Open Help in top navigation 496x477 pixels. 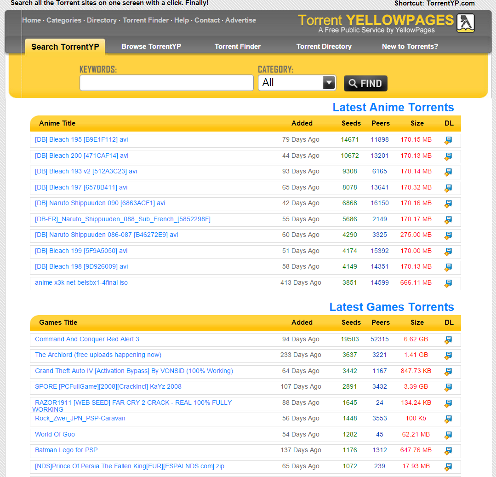182,20
